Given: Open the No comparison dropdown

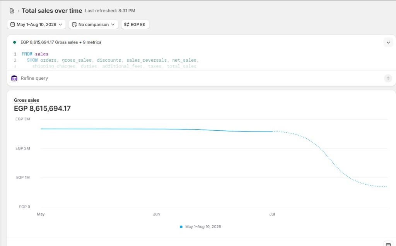Looking at the screenshot, I should (94, 24).
